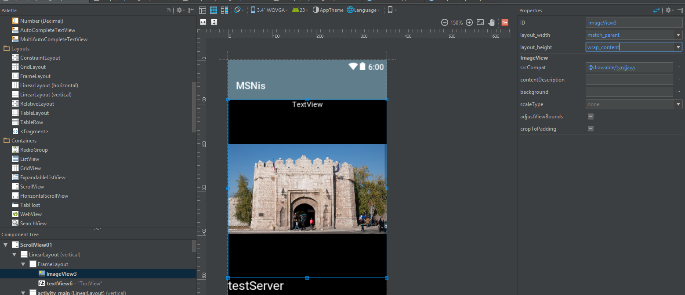Select RadioGroup in the palette
Viewport: 685px width, 295px height.
coord(30,150)
